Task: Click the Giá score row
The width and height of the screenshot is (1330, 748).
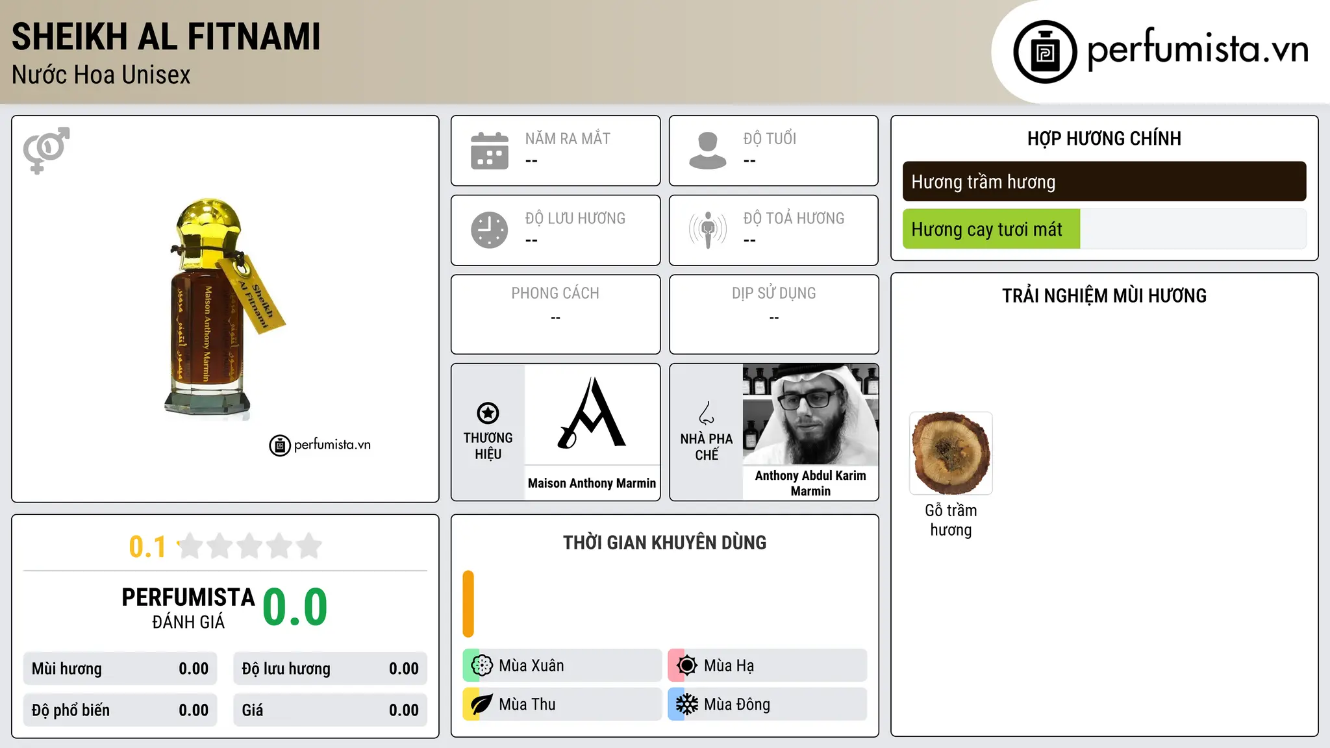Action: (x=330, y=710)
